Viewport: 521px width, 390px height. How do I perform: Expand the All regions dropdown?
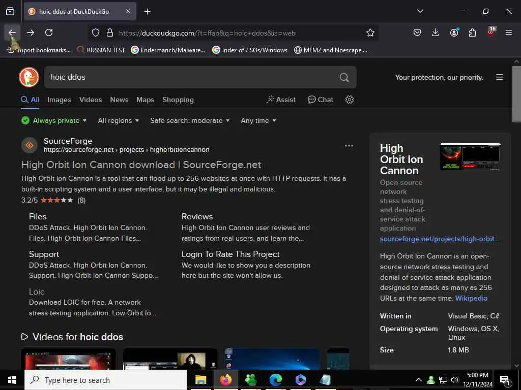[x=118, y=120]
